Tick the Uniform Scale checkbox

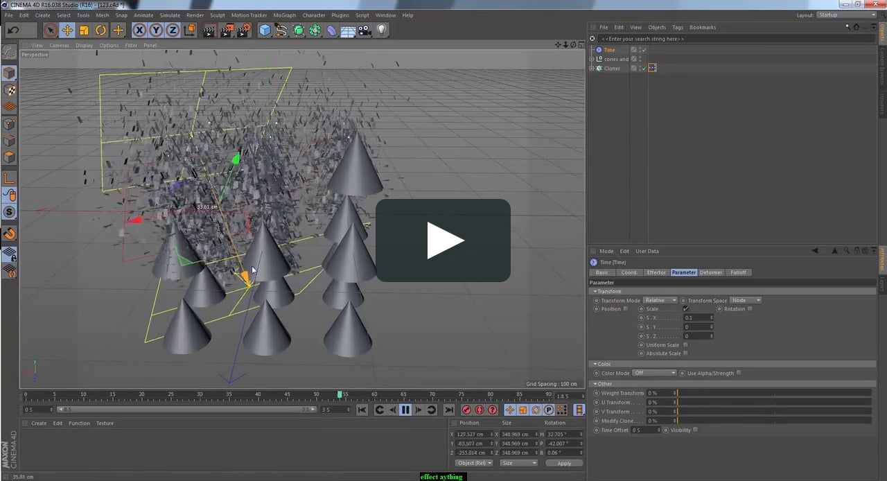click(685, 344)
